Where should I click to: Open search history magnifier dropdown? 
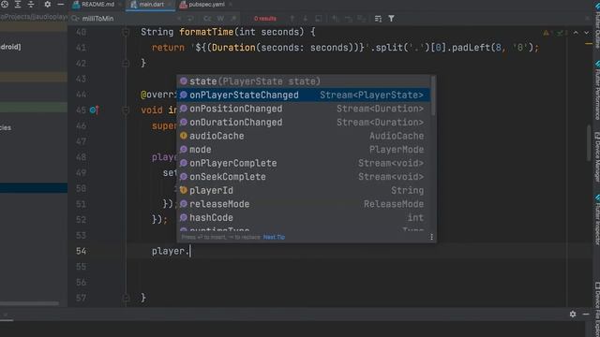(x=75, y=19)
